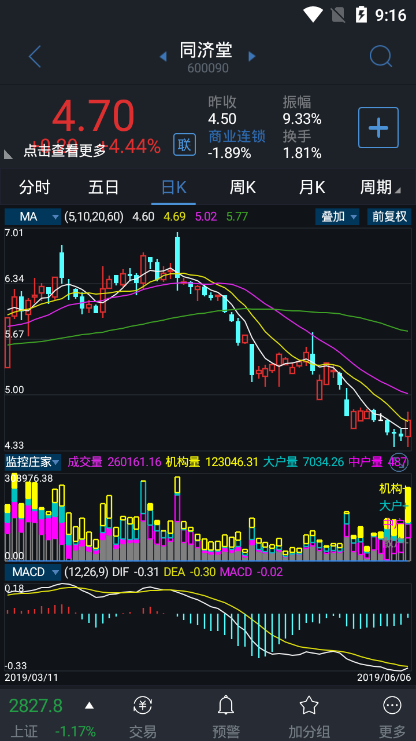This screenshot has height=741, width=416.
Task: Select the 周K tab
Action: click(243, 187)
